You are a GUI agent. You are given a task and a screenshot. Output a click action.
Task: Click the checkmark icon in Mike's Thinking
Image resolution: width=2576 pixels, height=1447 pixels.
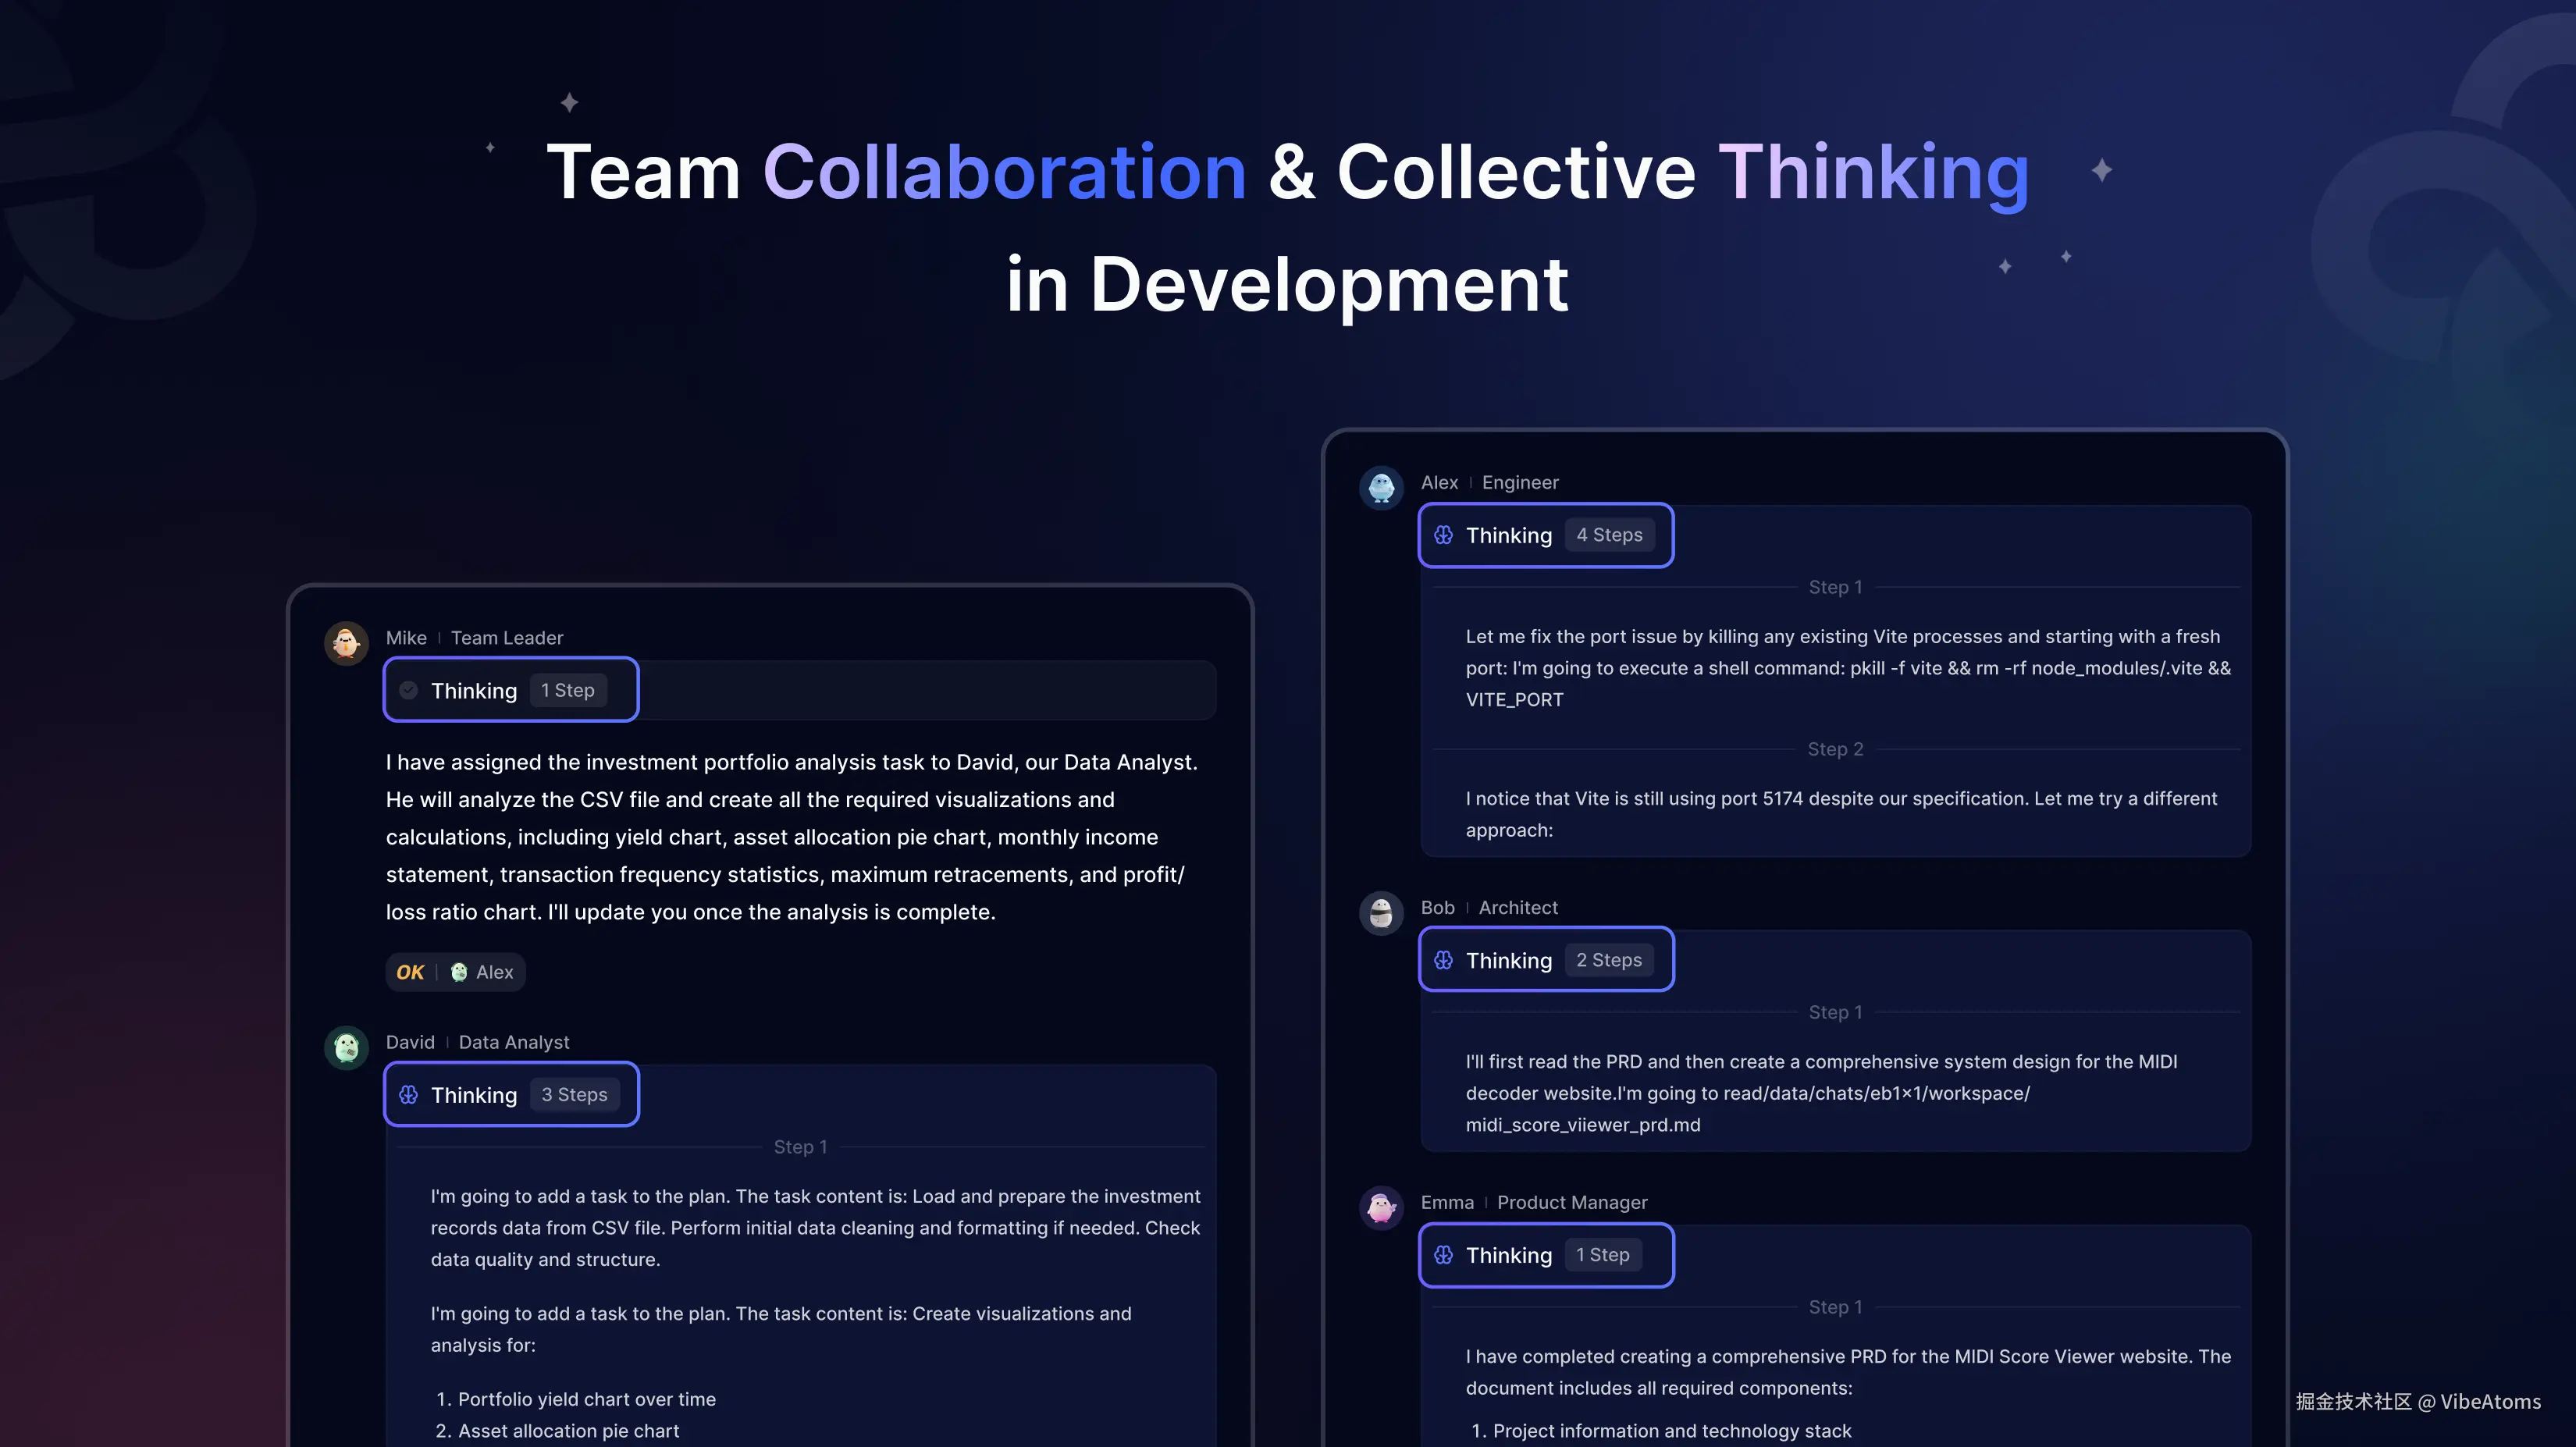click(x=408, y=690)
